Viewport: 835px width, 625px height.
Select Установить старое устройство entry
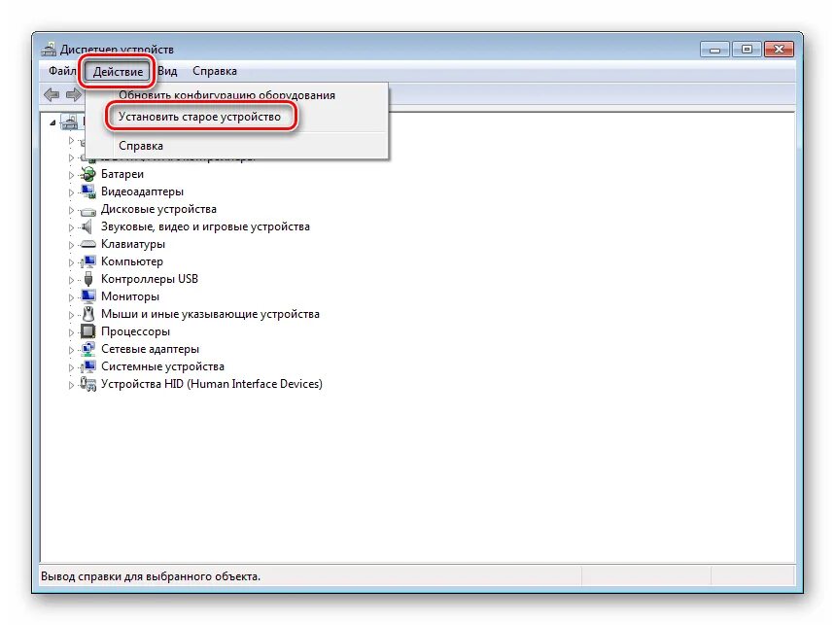coord(199,117)
